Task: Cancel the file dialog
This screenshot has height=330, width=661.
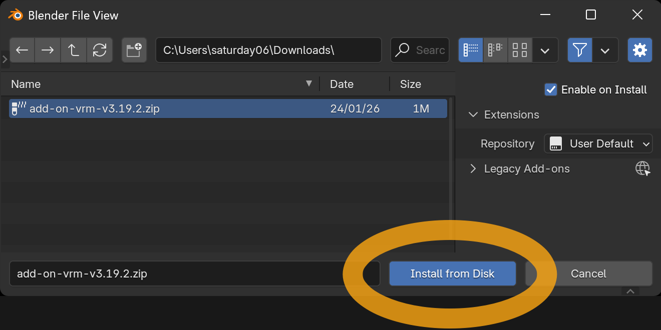Action: 588,273
